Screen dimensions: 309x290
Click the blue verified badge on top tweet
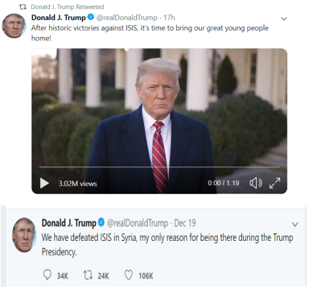coord(91,18)
